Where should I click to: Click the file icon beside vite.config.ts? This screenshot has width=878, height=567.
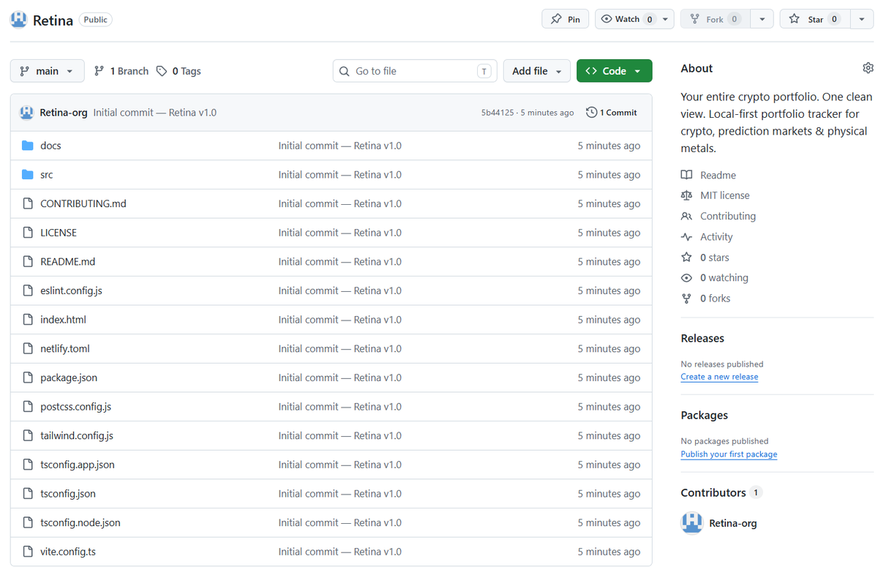[x=28, y=552]
